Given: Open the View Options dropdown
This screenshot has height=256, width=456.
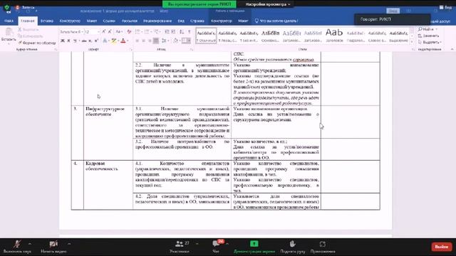Looking at the screenshot, I should (x=268, y=4).
